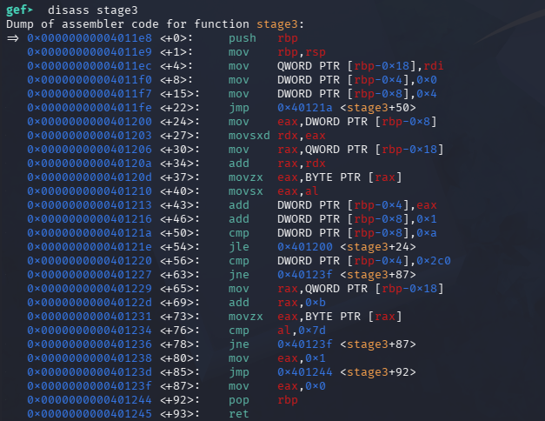545x421 pixels.
Task: Click 'DWORD PTR [rbp-0x8],0xa' operand
Action: (x=357, y=233)
